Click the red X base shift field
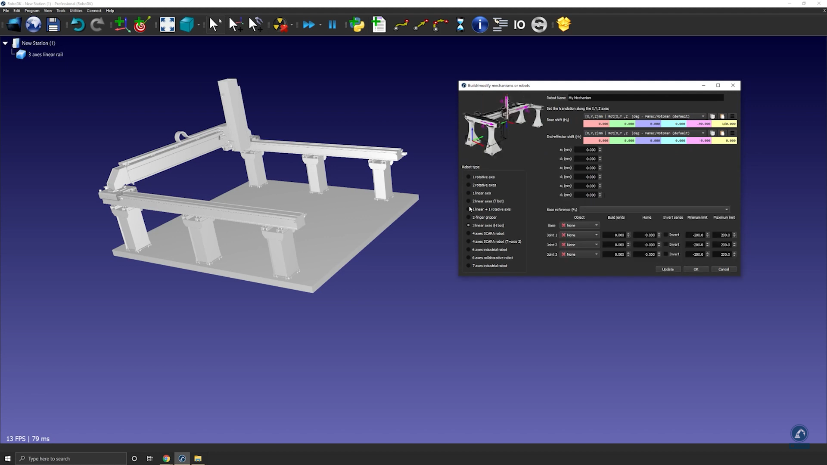 point(596,124)
